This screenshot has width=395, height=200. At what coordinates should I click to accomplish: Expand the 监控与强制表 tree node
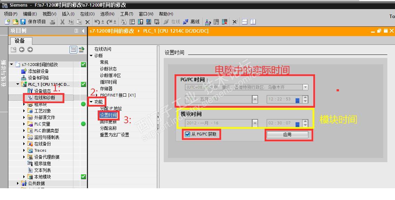click(x=24, y=137)
